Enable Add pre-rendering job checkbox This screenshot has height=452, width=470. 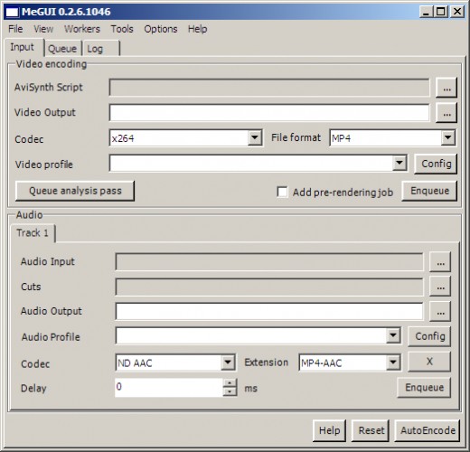tap(282, 192)
